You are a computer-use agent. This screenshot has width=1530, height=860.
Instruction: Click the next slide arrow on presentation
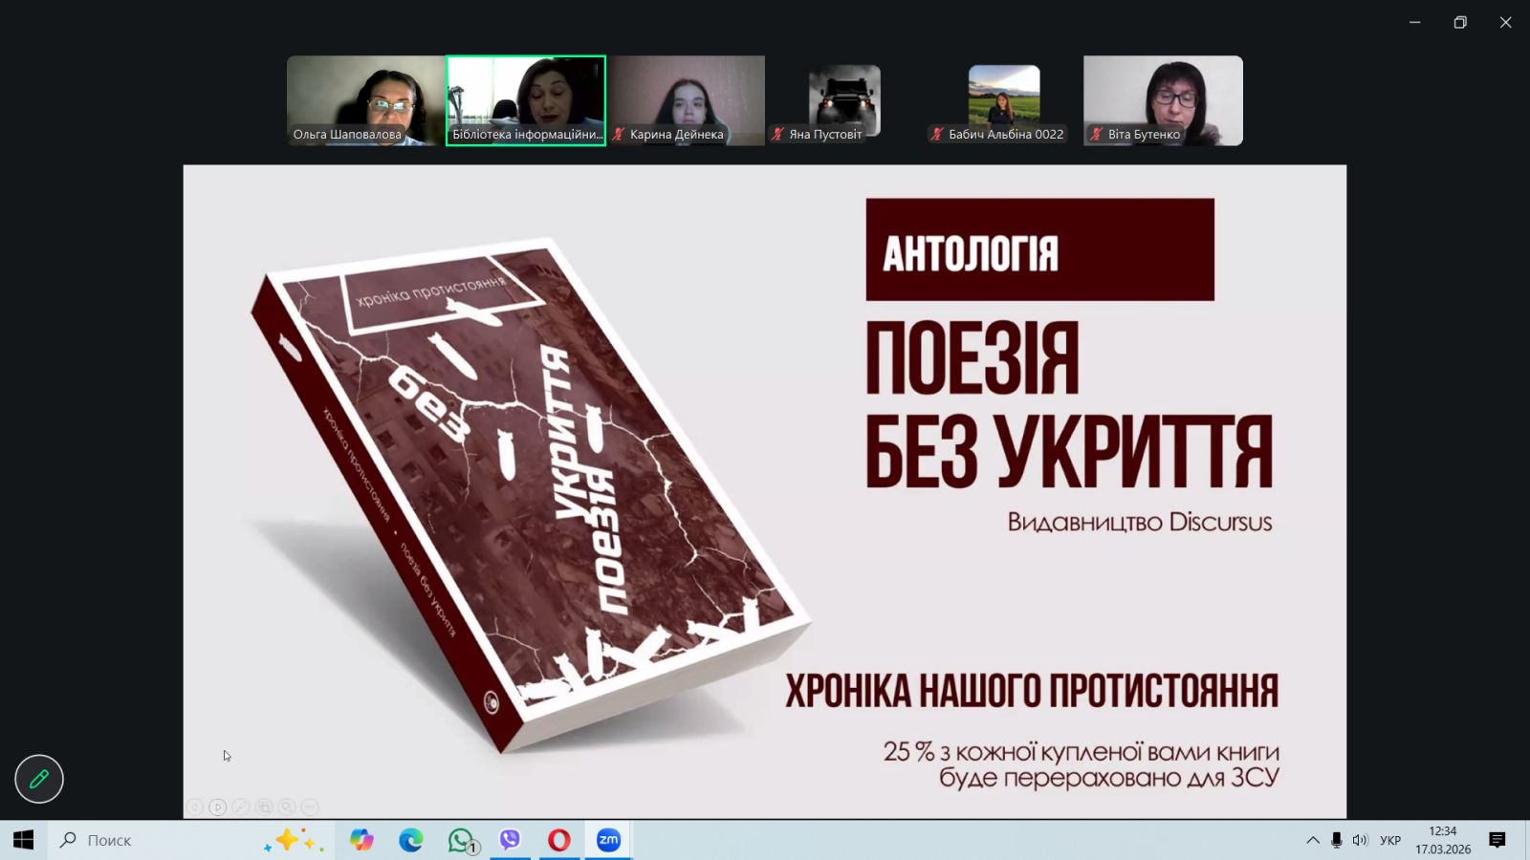[x=218, y=807]
